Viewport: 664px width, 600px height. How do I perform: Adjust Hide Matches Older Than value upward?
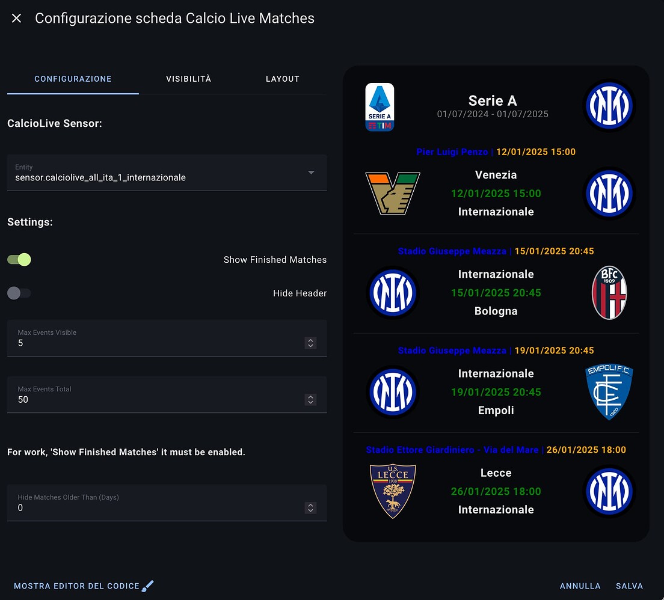tap(310, 504)
